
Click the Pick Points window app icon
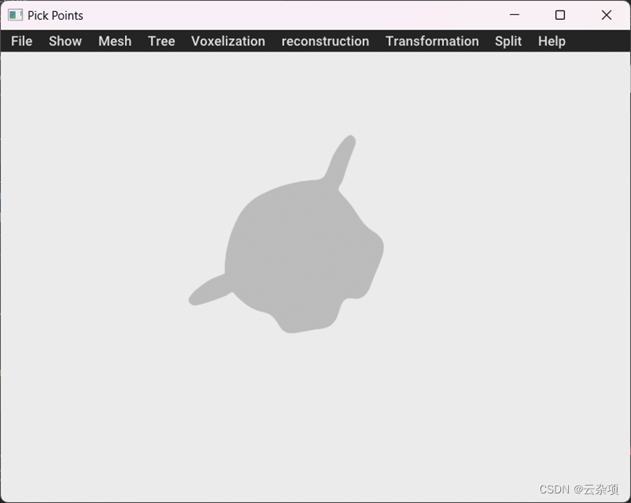[x=15, y=15]
